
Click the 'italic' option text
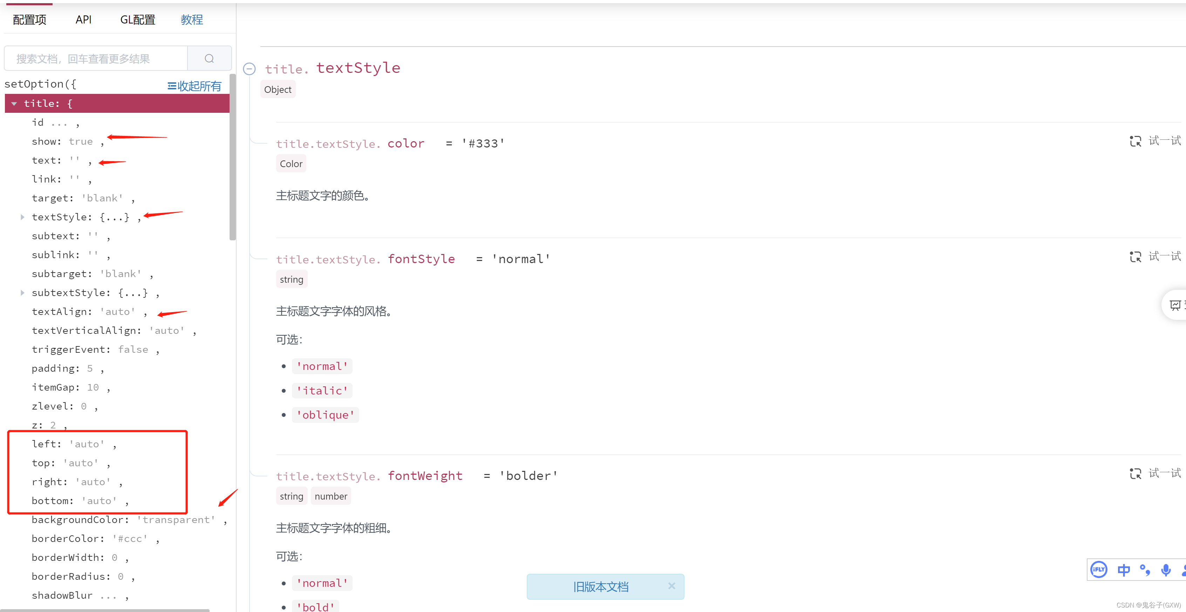322,391
